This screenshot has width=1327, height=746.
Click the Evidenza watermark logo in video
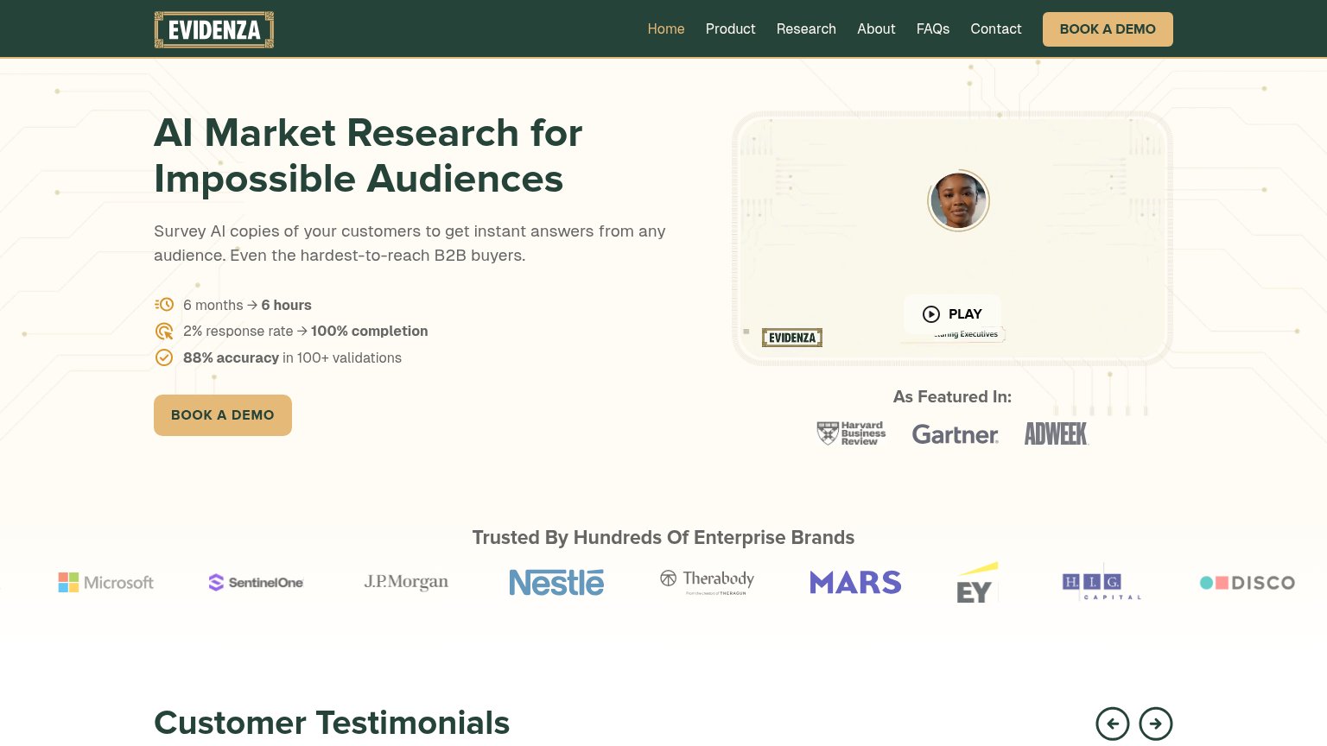792,338
